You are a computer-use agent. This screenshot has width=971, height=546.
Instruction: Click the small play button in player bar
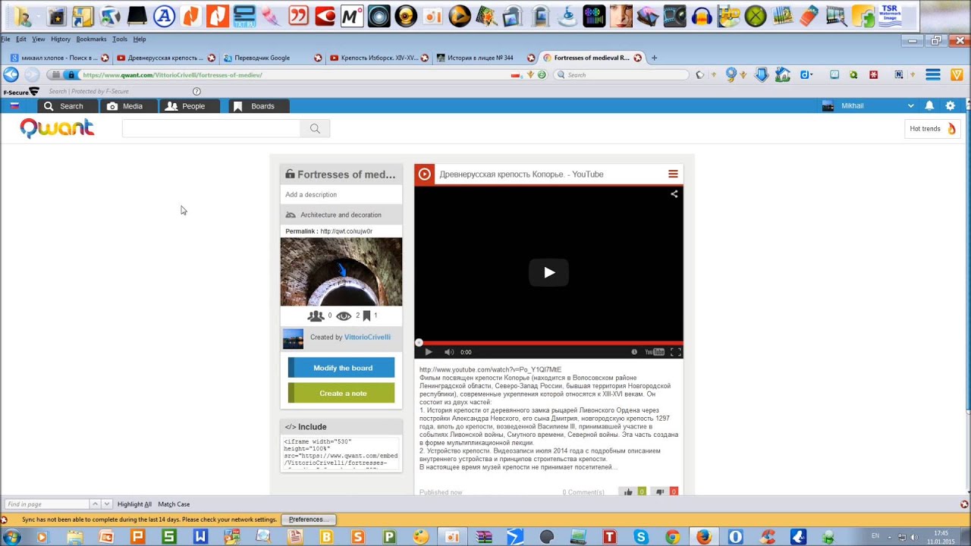429,352
